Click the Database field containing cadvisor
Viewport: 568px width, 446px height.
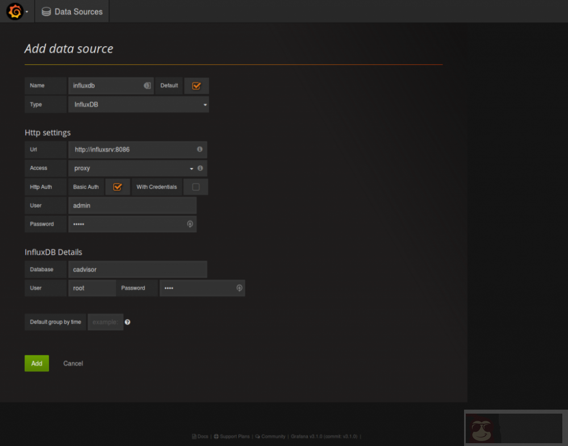[x=136, y=269]
